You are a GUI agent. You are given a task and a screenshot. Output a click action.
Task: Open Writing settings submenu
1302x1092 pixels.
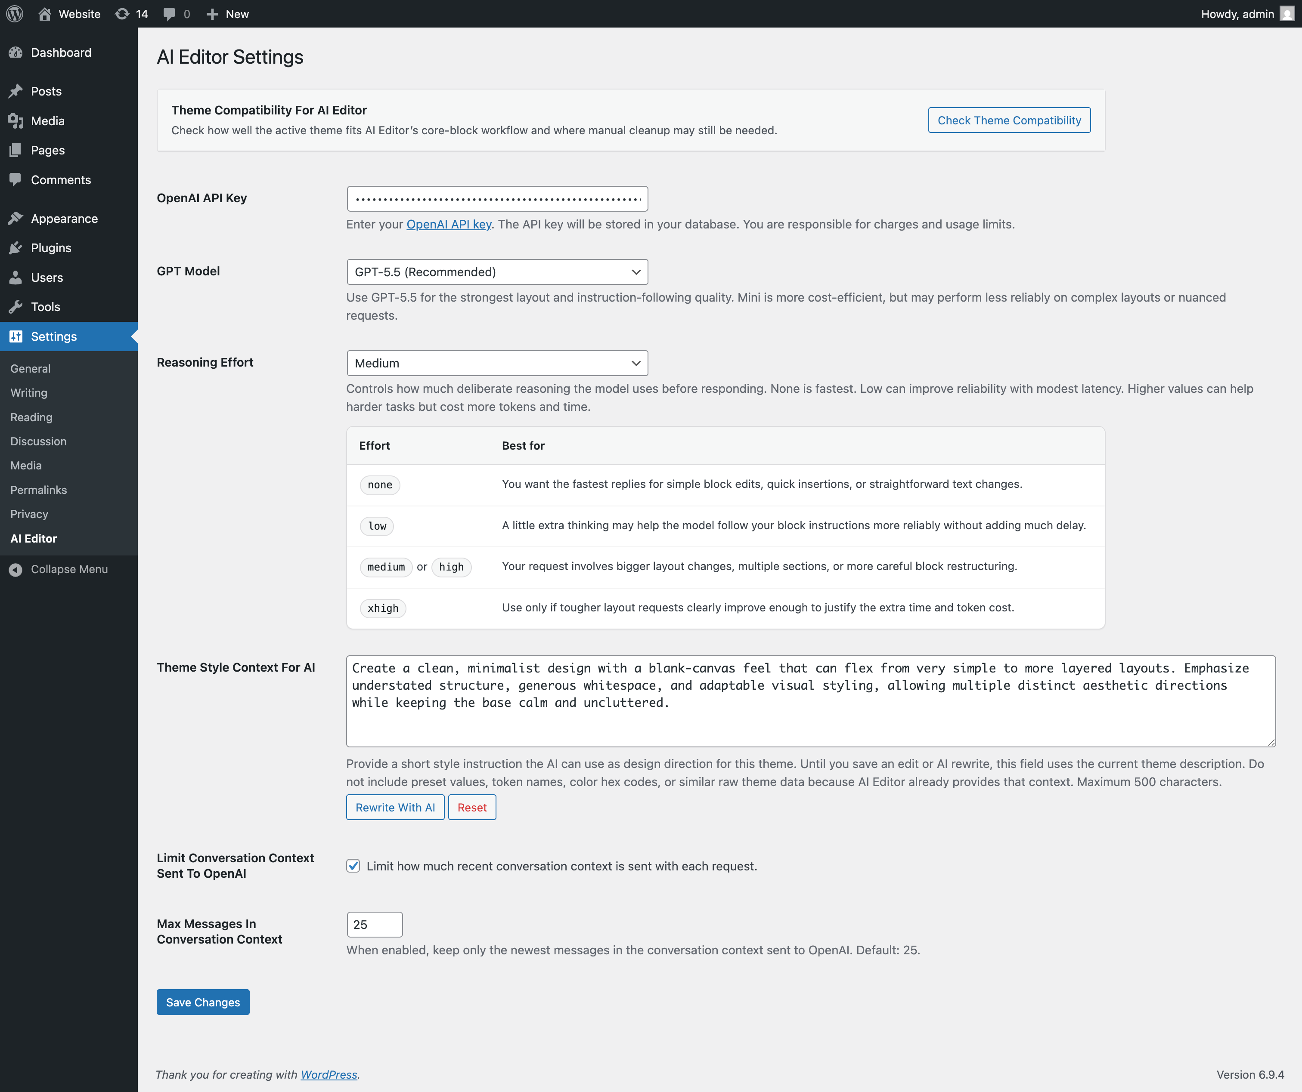(28, 393)
